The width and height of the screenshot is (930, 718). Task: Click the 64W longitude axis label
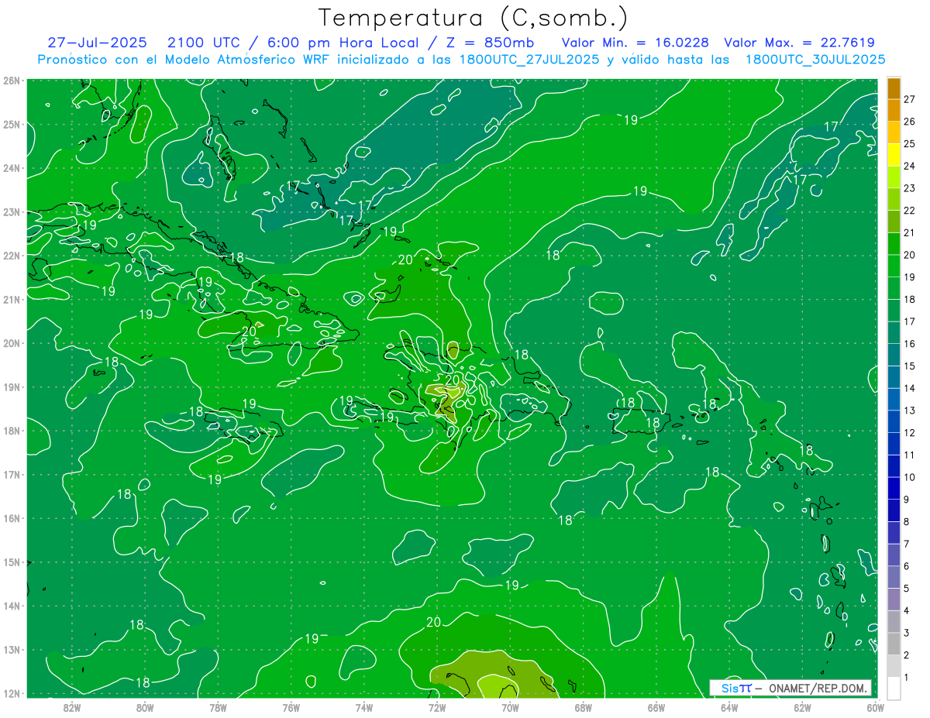[729, 707]
